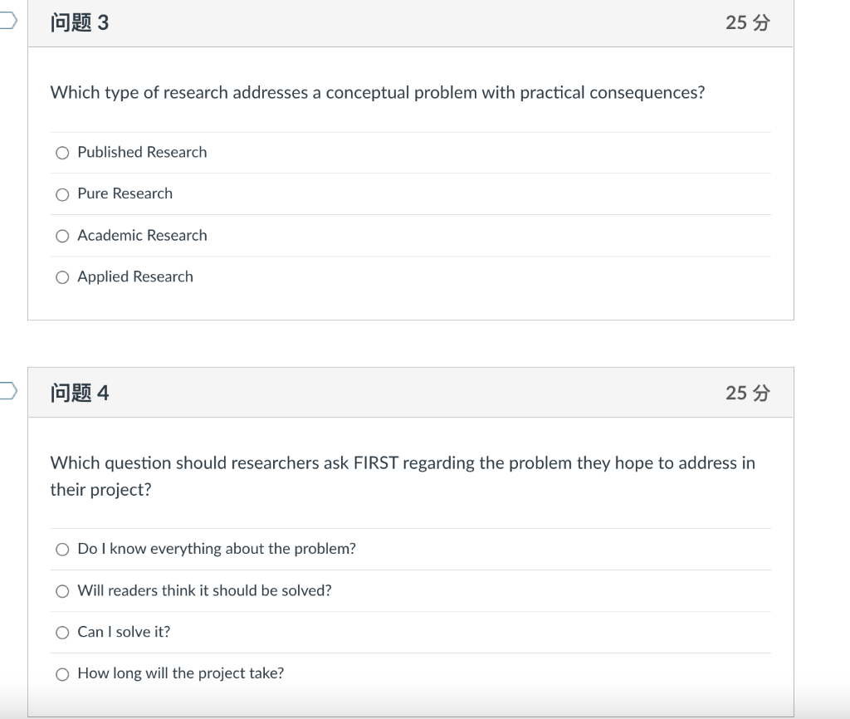Pick the 'Can I solve it?' option
Image resolution: width=850 pixels, height=719 pixels.
pos(62,633)
